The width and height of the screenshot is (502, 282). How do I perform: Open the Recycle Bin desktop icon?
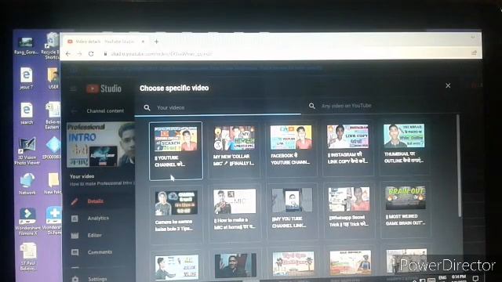coord(52,46)
